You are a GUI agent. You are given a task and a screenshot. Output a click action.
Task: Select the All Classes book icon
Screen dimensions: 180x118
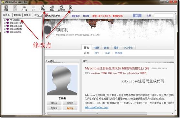pos(8,20)
